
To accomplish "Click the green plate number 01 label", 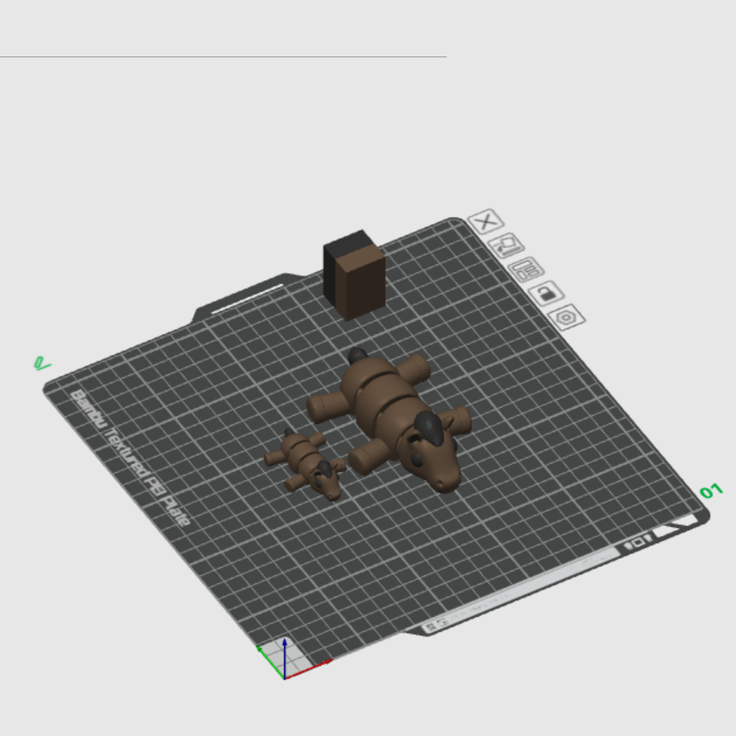I will click(711, 491).
